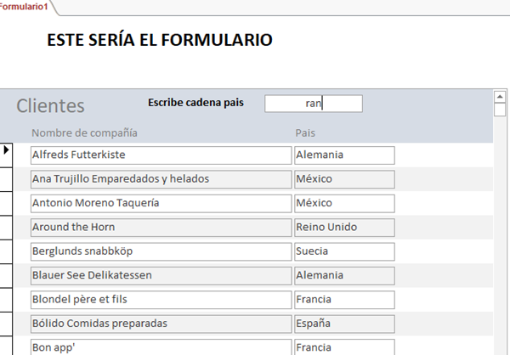This screenshot has height=355, width=510.
Task: Click the Suecia country field
Action: 344,251
